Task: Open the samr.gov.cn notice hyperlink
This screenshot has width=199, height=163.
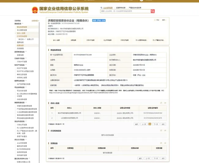Action: [83, 93]
